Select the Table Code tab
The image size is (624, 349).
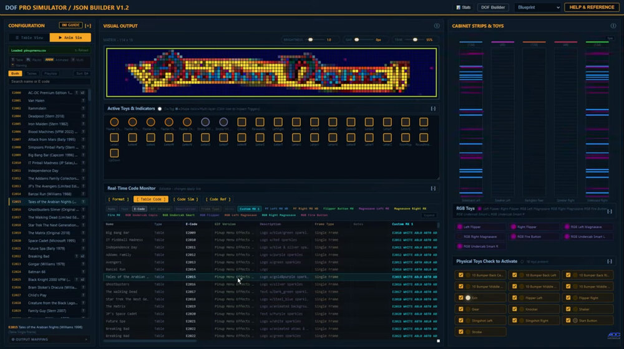pyautogui.click(x=151, y=199)
